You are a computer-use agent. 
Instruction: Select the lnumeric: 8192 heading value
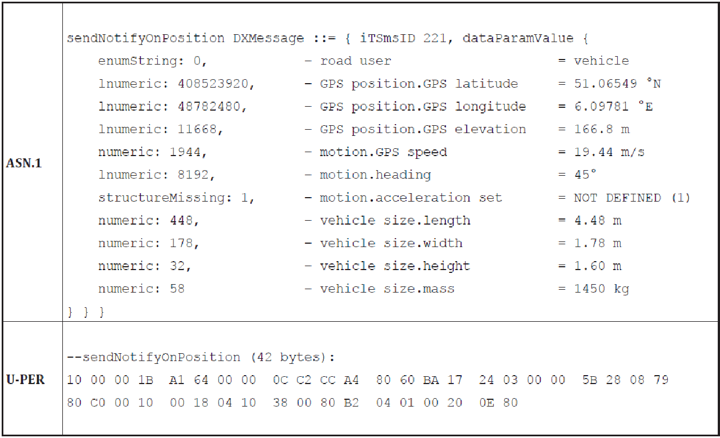tap(157, 175)
